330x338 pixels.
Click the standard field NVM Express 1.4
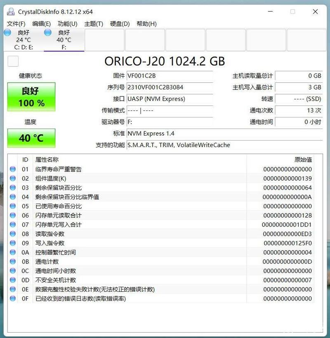coord(224,134)
